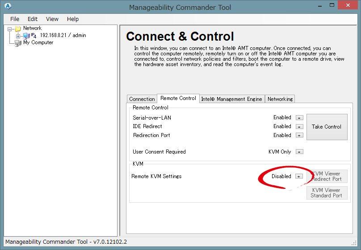Click the Take Control button

[x=327, y=127]
